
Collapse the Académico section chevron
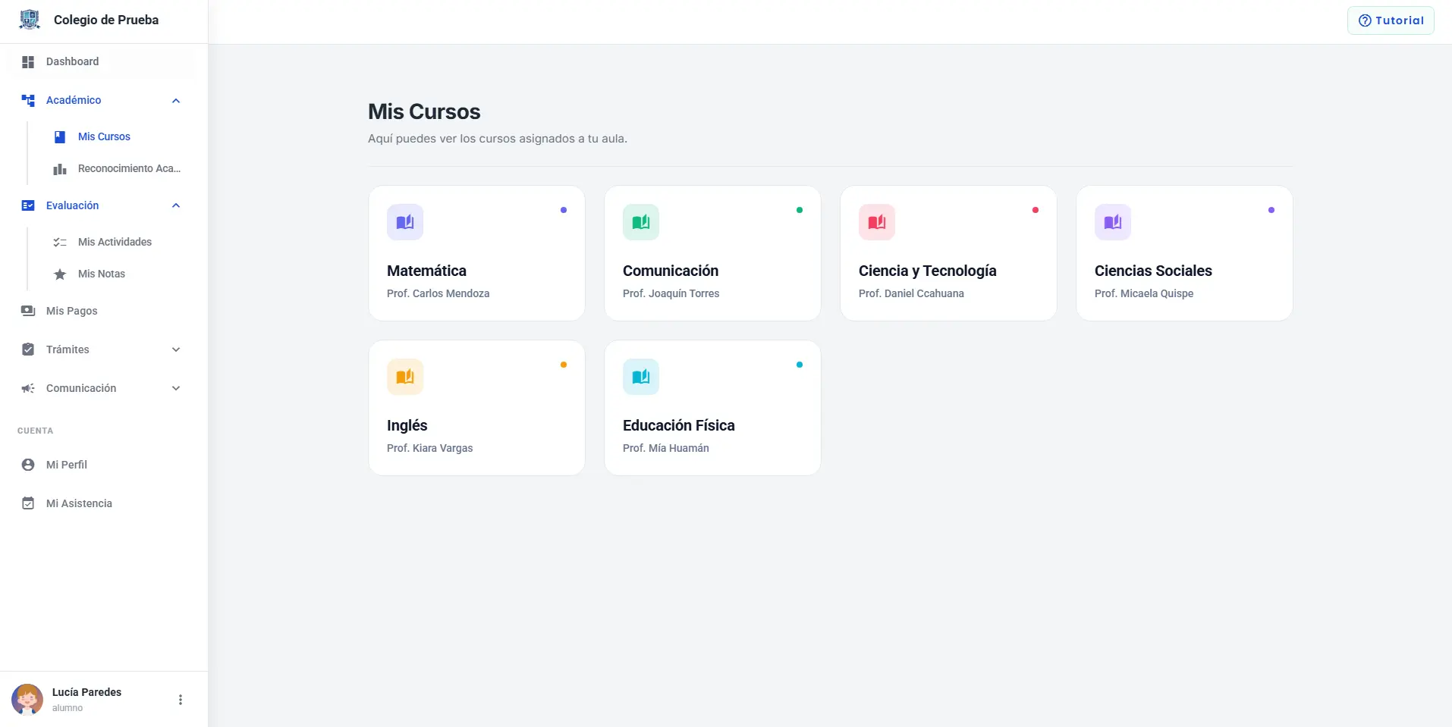(x=176, y=101)
